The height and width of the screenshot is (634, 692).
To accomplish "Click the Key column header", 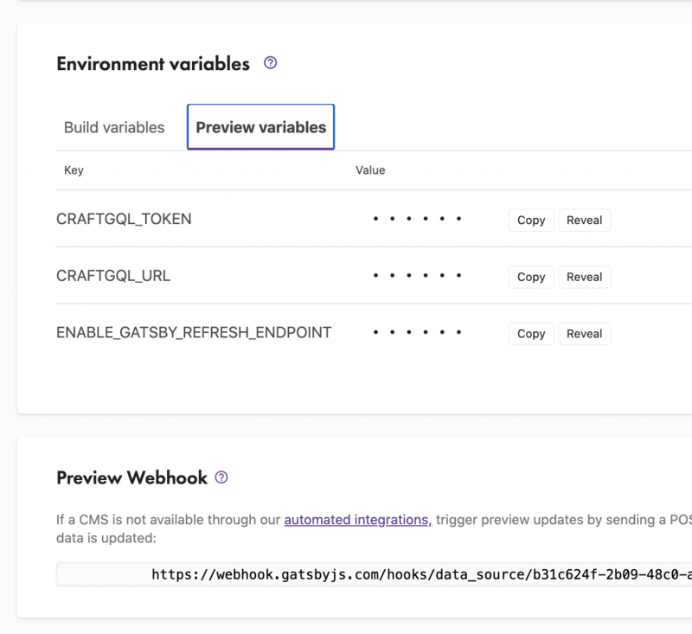I will click(74, 170).
